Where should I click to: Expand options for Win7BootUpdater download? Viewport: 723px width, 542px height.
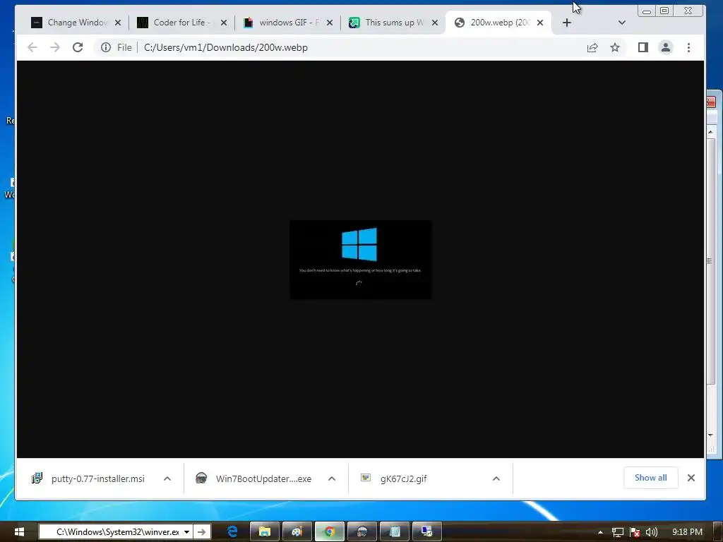pyautogui.click(x=332, y=479)
